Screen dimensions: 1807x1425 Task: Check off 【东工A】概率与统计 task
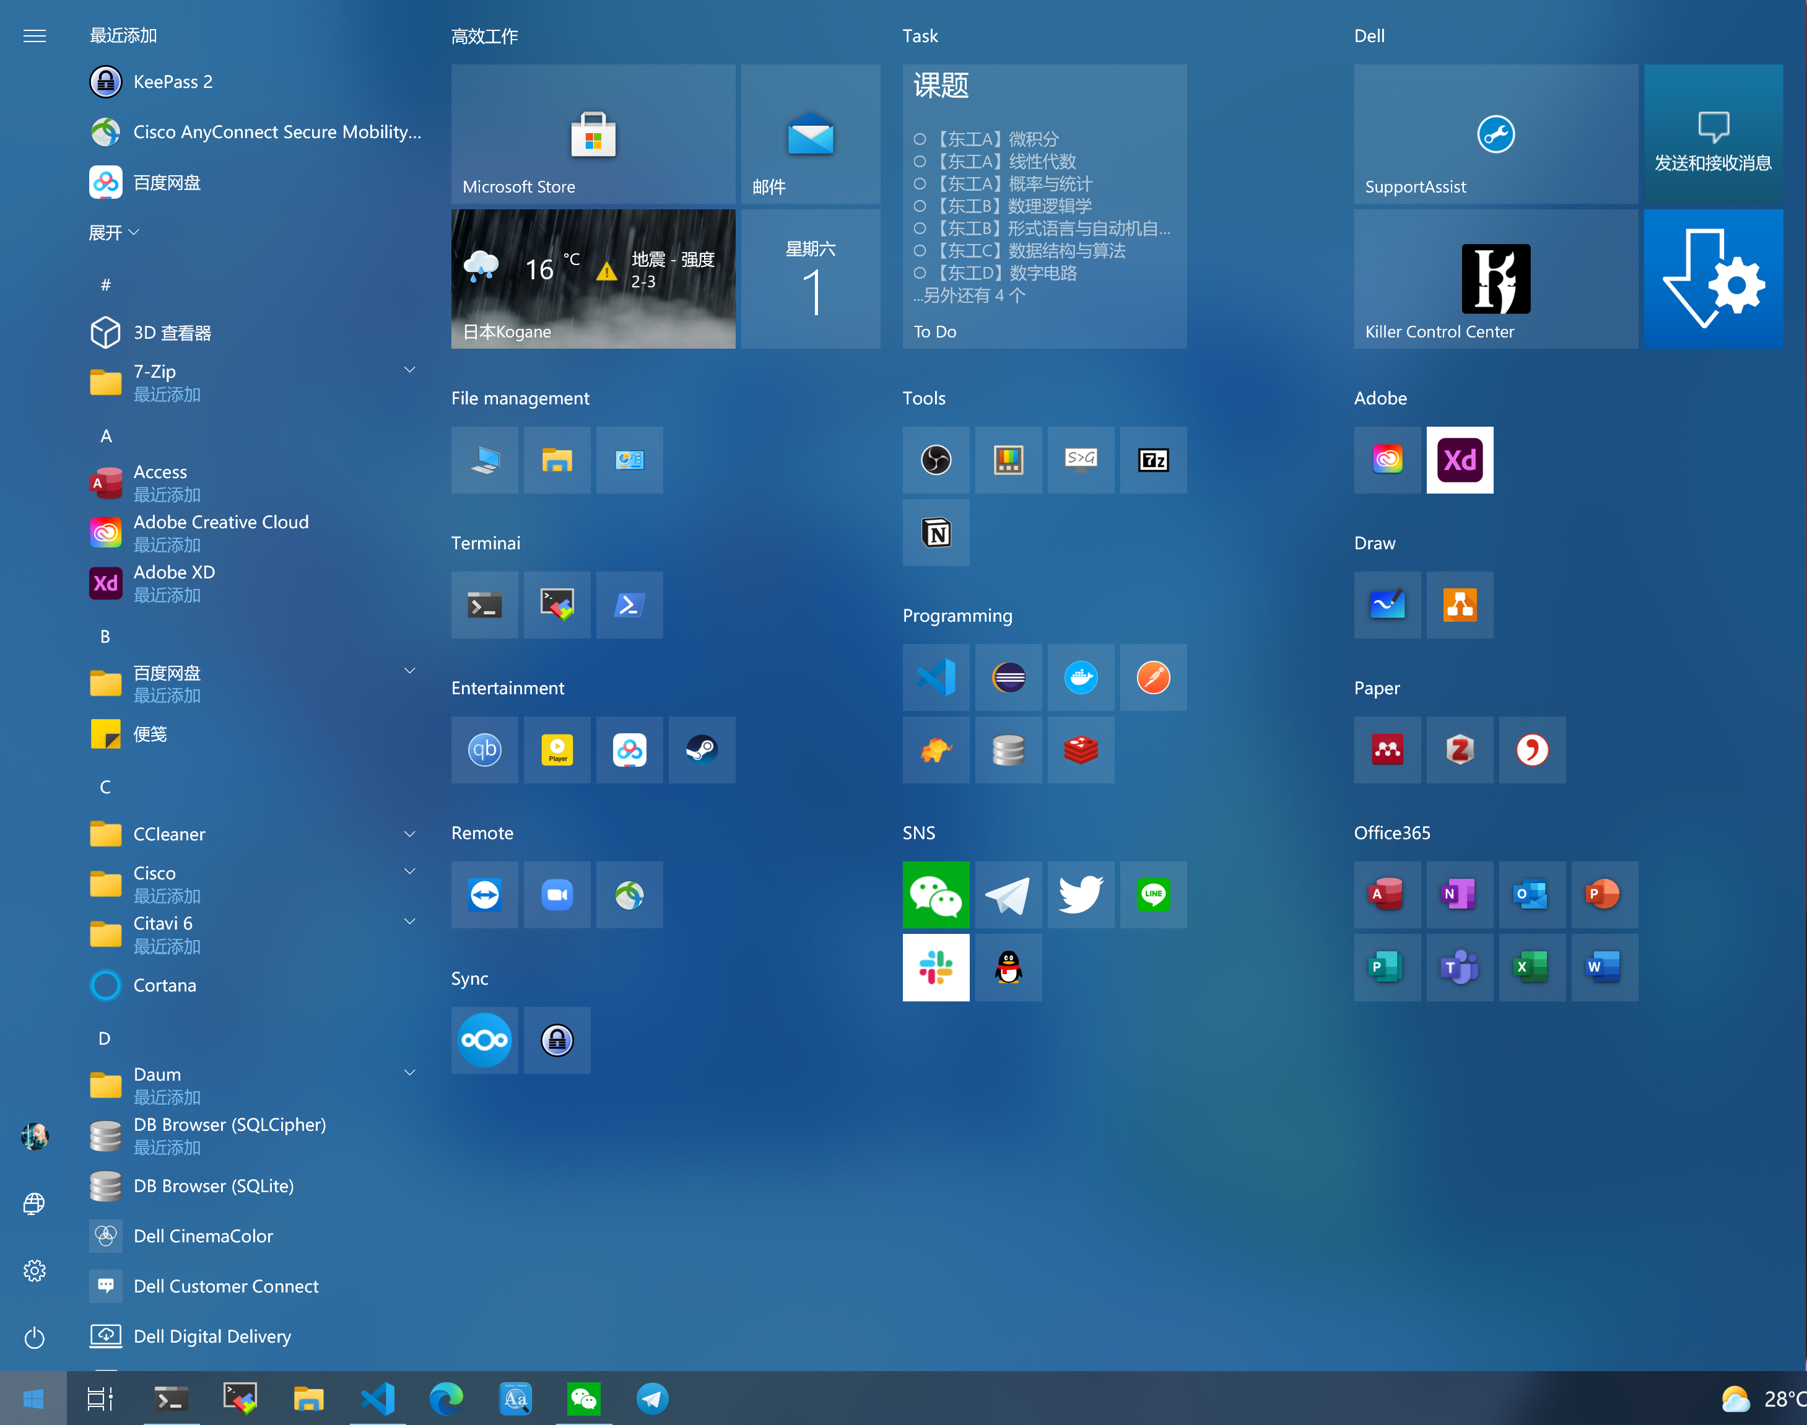point(920,183)
